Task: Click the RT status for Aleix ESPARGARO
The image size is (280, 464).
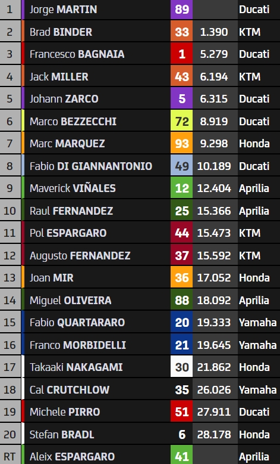Action: 10,455
